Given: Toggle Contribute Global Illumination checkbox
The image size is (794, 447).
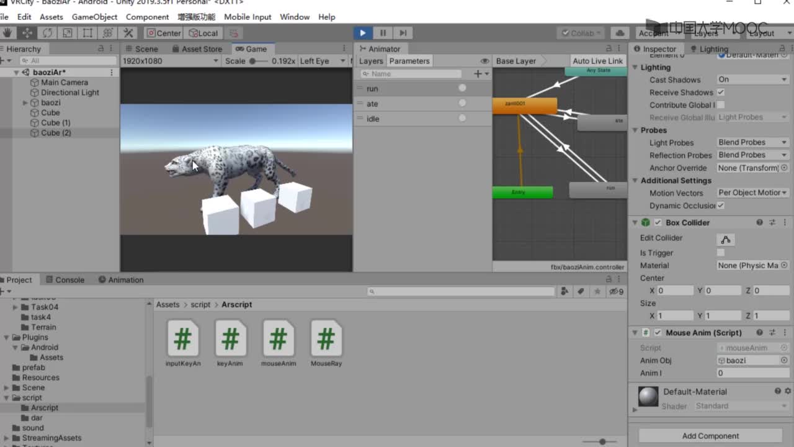Looking at the screenshot, I should (x=721, y=105).
